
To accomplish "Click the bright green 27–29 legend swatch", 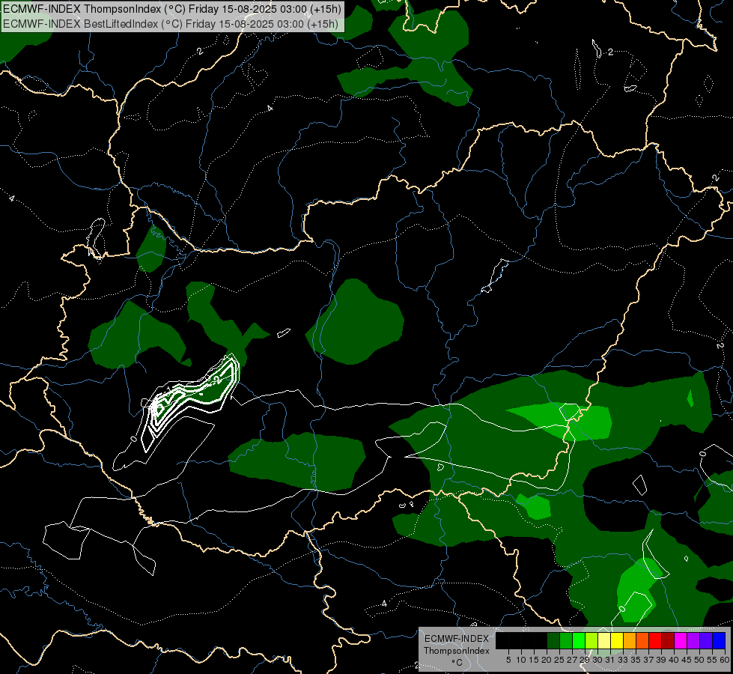I will click(x=579, y=640).
